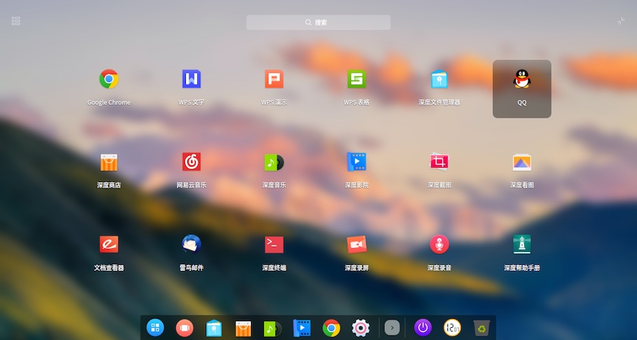
Task: Launch WPS 演示 presentation app
Action: (275, 79)
